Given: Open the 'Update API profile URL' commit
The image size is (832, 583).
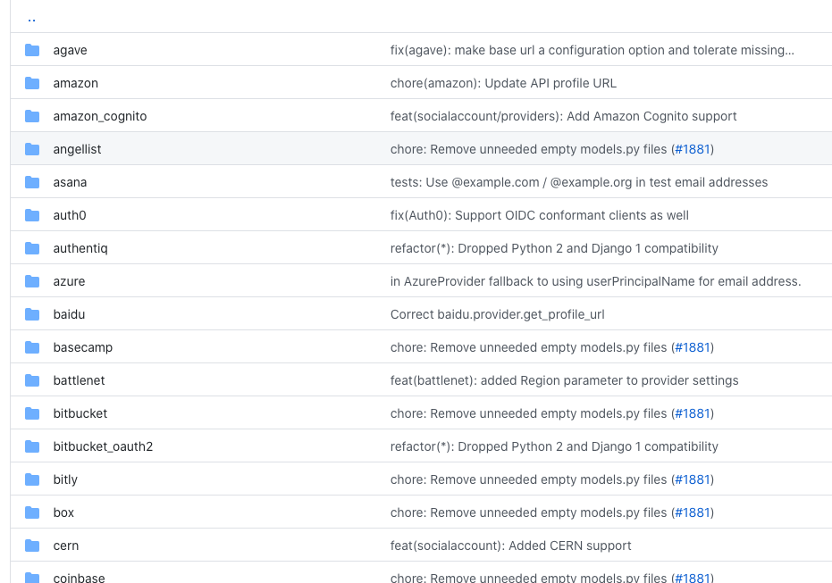Looking at the screenshot, I should (503, 83).
